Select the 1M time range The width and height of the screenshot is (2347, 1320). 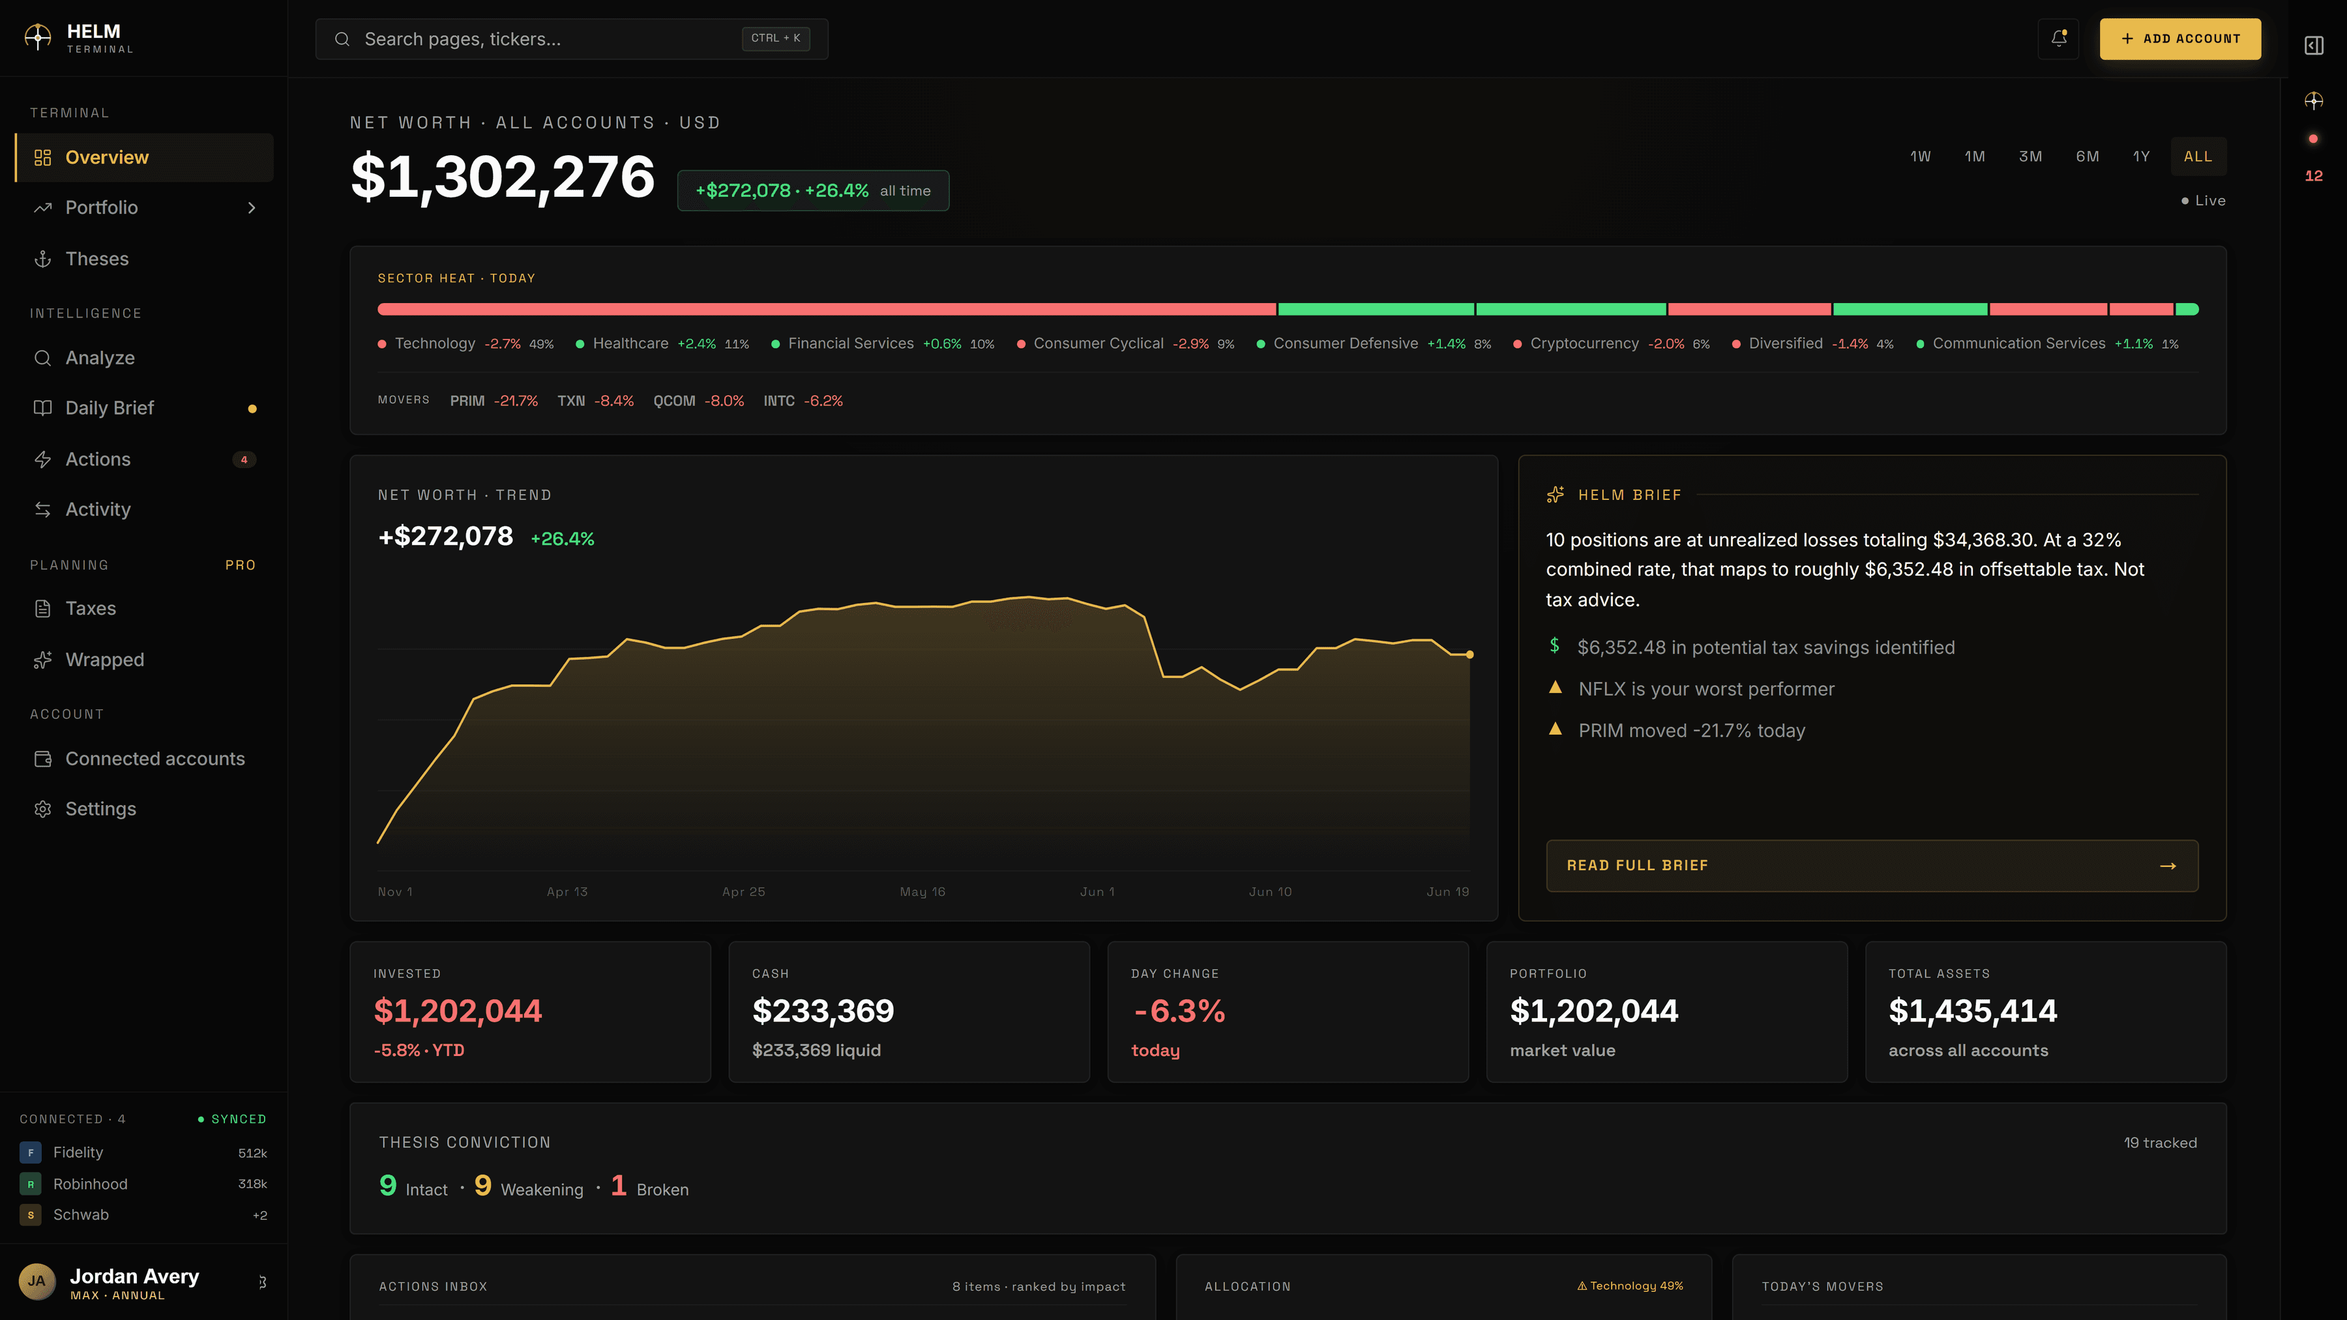(x=1974, y=156)
